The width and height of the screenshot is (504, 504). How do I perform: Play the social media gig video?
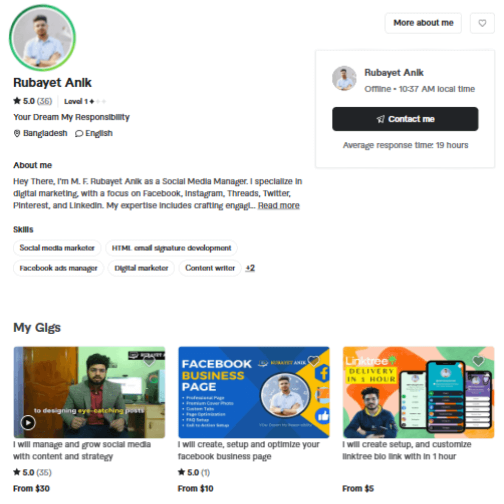(x=28, y=422)
